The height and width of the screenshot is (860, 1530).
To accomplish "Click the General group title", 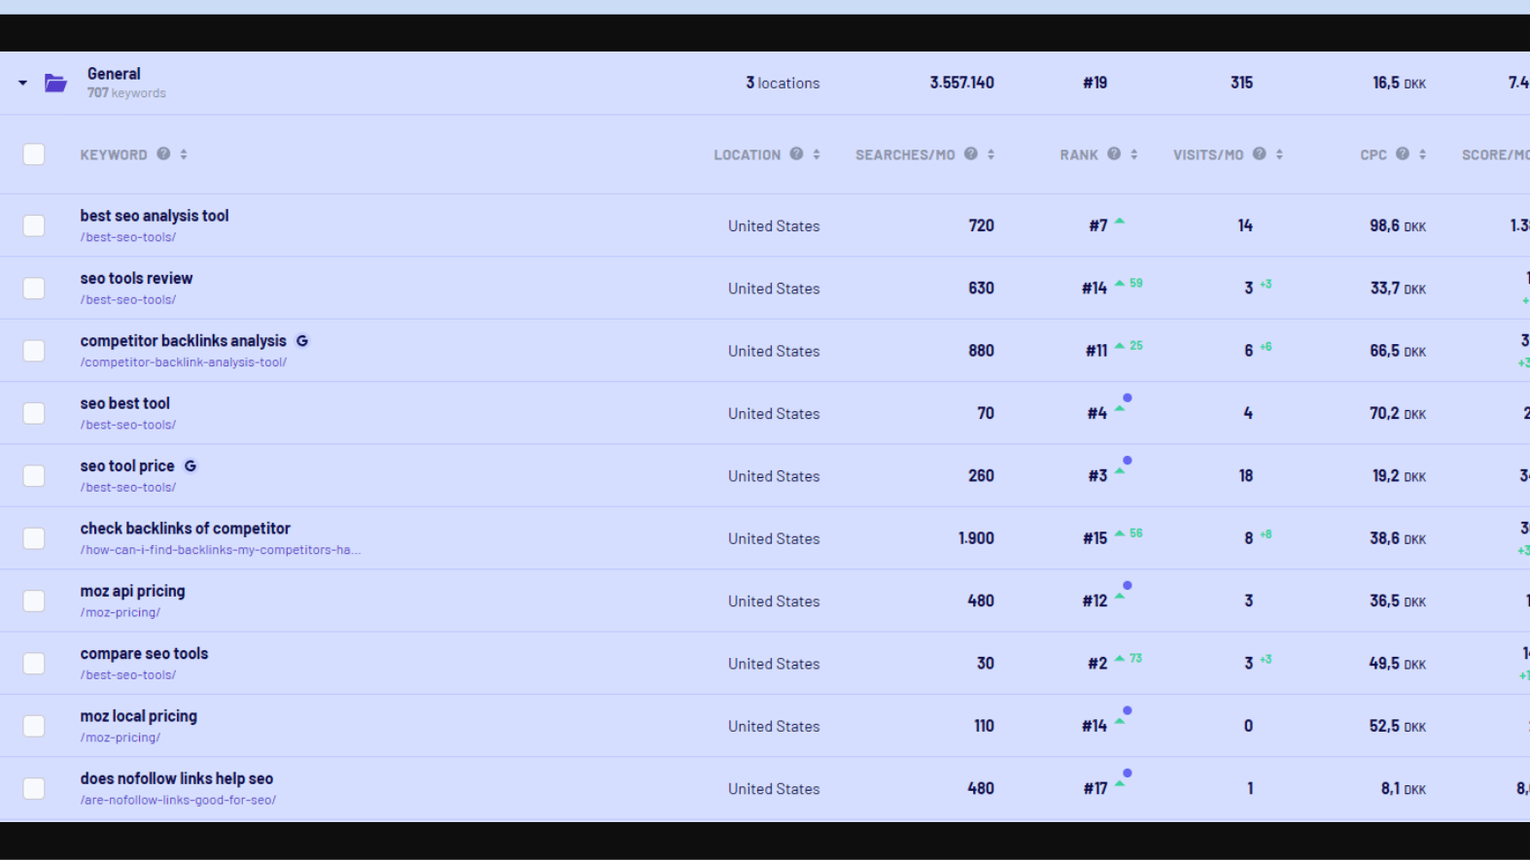I will pyautogui.click(x=114, y=74).
